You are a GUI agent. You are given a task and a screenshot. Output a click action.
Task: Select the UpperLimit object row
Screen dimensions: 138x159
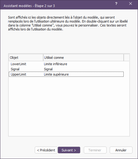pos(66,74)
